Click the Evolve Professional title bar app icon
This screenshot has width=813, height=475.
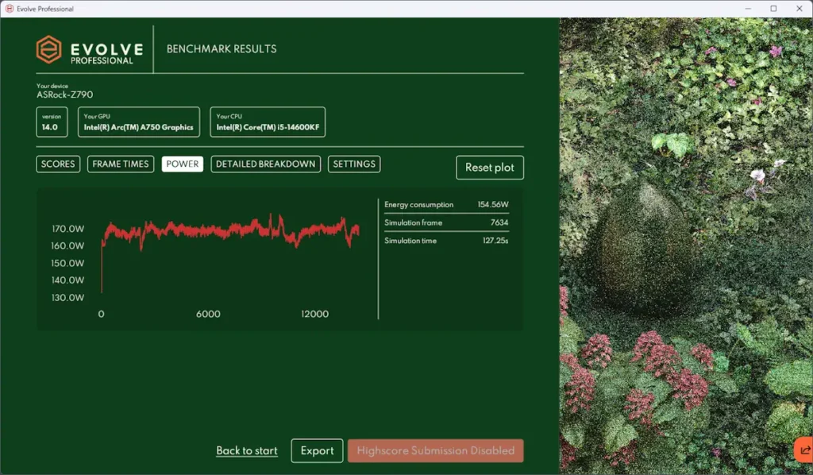9,8
